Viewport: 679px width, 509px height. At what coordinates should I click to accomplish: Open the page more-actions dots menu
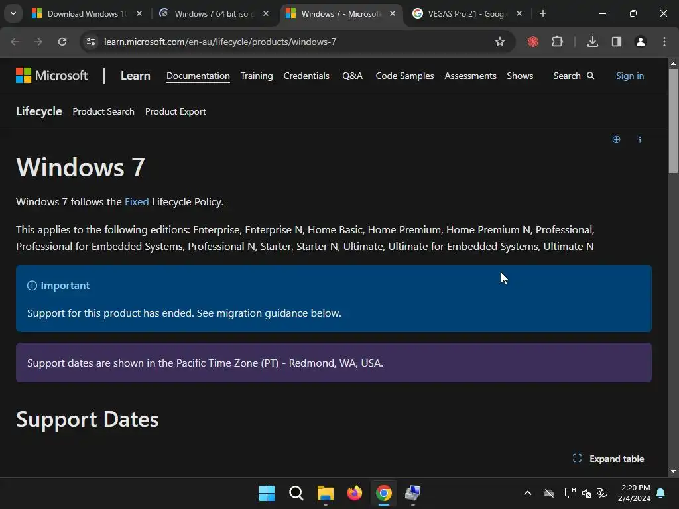point(640,139)
